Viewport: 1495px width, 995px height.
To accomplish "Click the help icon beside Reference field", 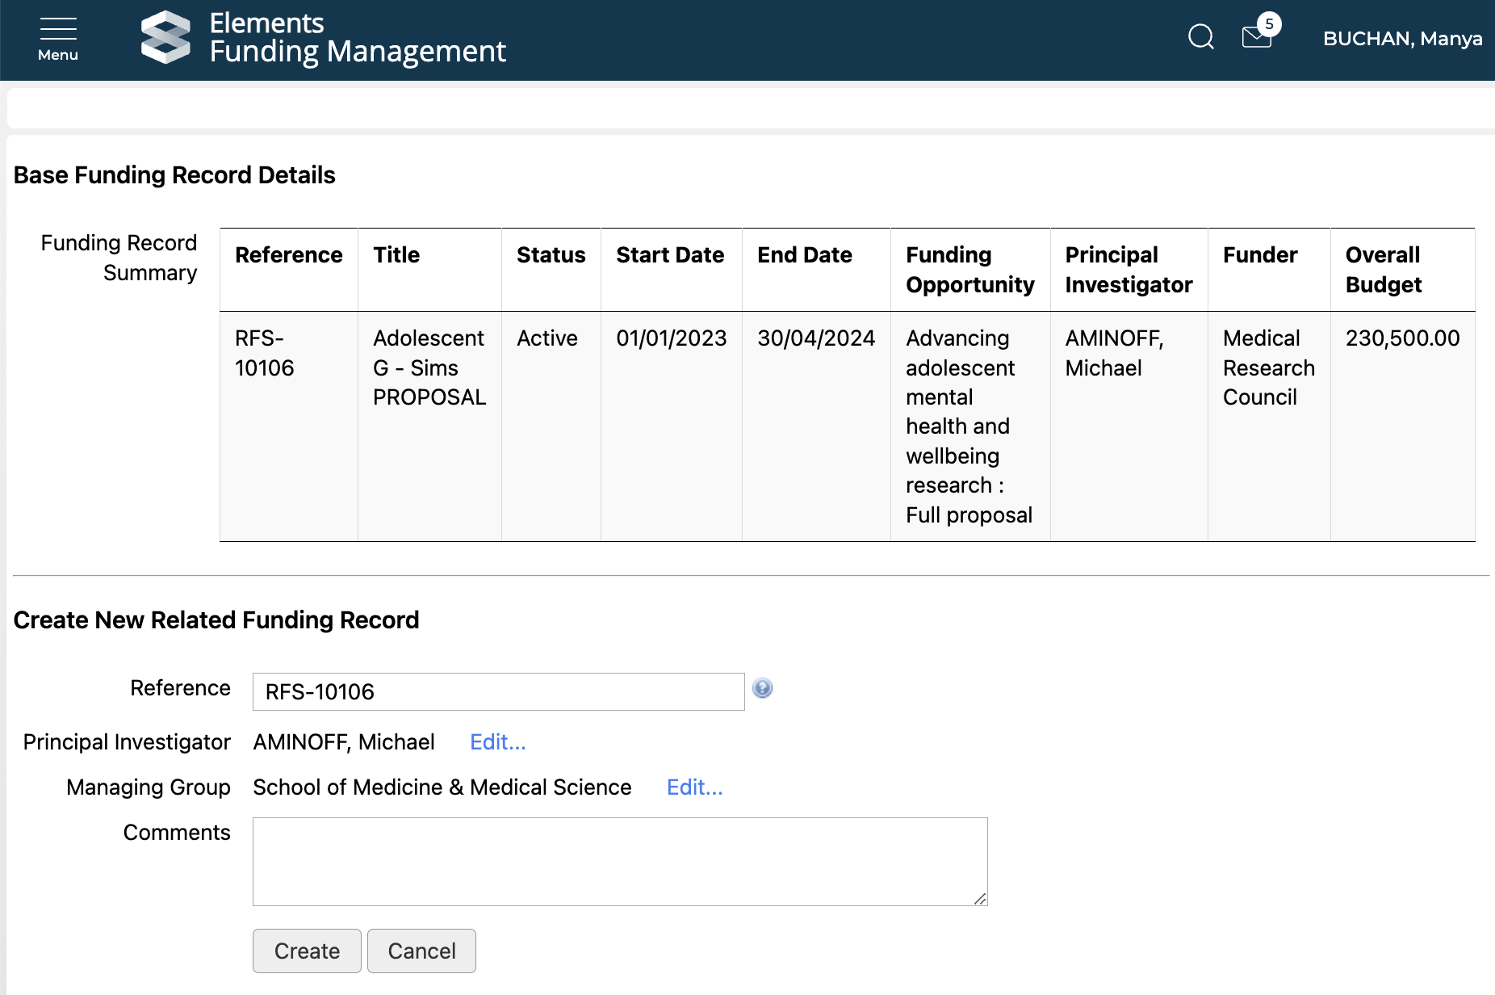I will [x=762, y=688].
